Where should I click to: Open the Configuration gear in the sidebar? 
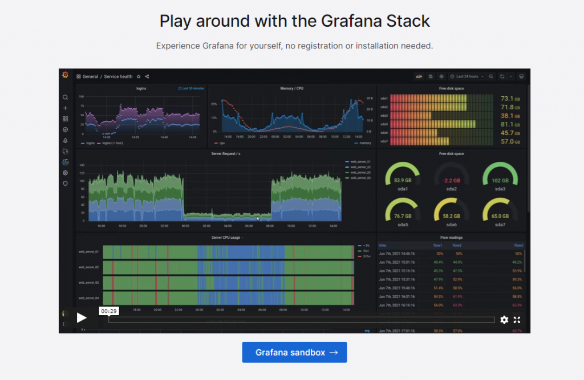tap(65, 173)
